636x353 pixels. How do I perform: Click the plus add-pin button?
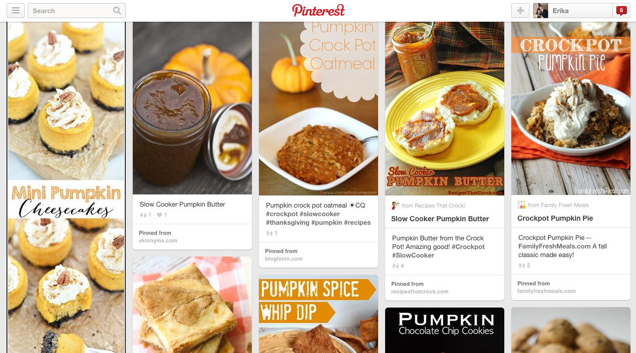pyautogui.click(x=520, y=11)
